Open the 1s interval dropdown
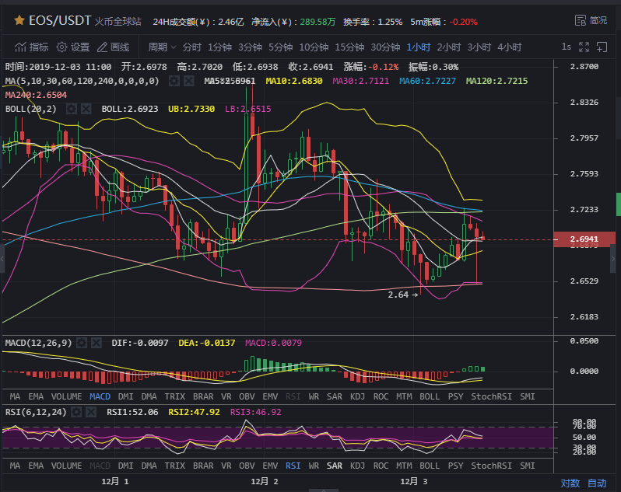The image size is (621, 492). [567, 47]
